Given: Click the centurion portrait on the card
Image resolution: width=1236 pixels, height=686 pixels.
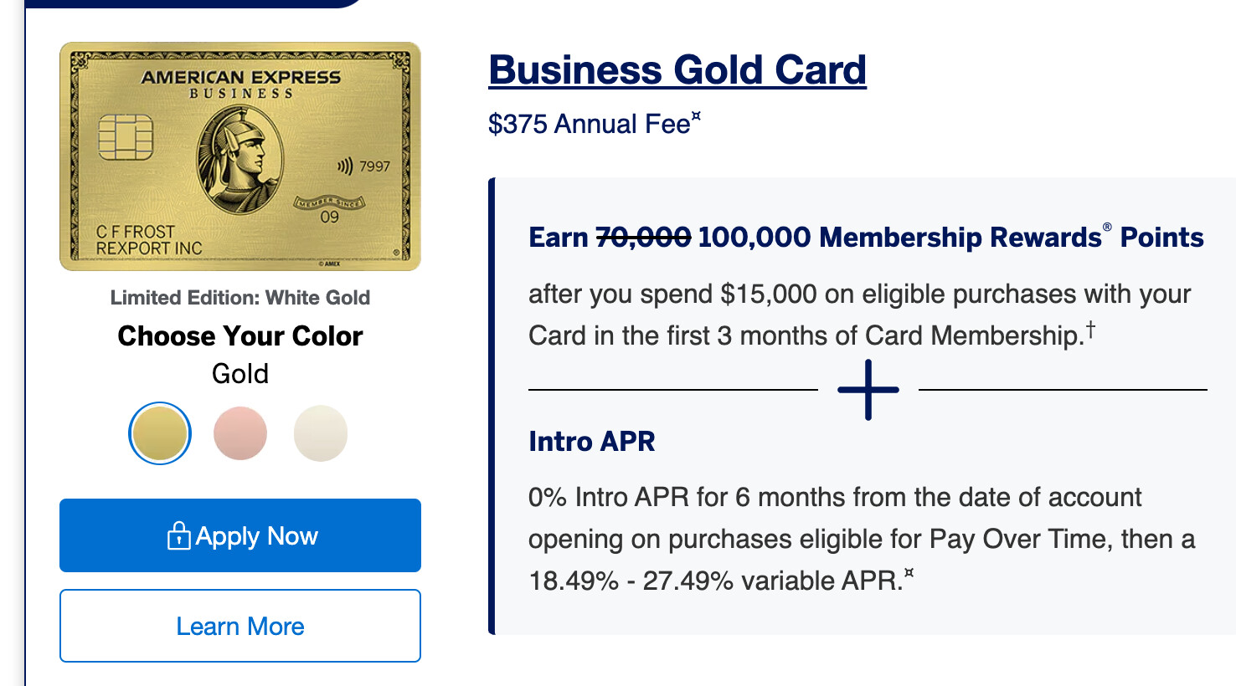Looking at the screenshot, I should [239, 158].
